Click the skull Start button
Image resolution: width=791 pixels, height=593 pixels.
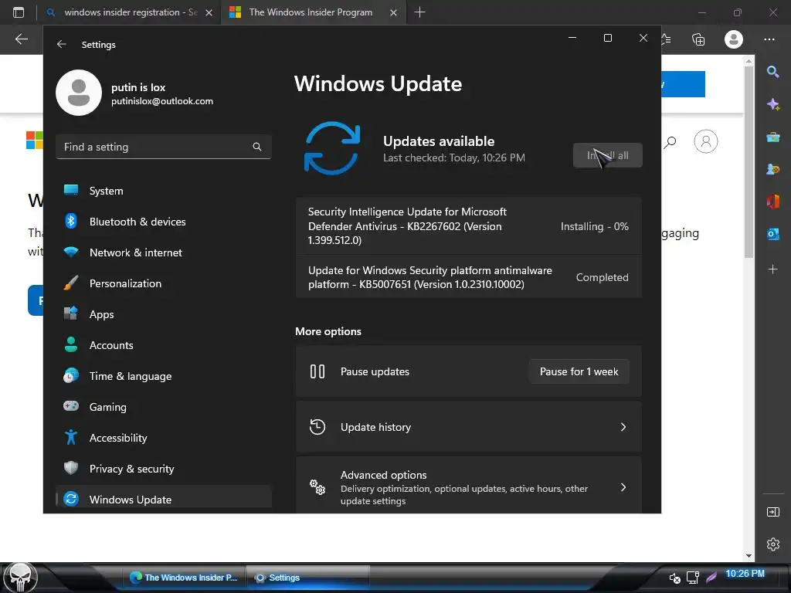coord(21,578)
